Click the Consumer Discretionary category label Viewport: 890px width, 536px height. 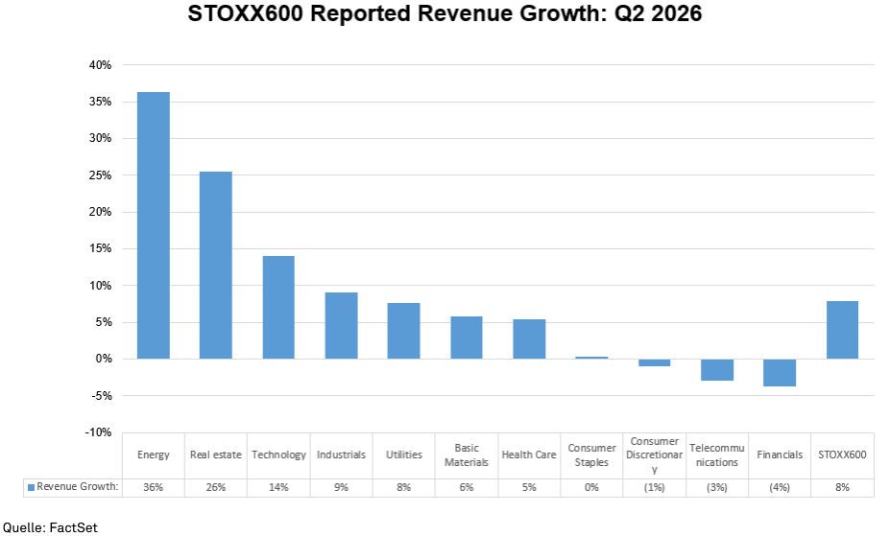pos(655,454)
